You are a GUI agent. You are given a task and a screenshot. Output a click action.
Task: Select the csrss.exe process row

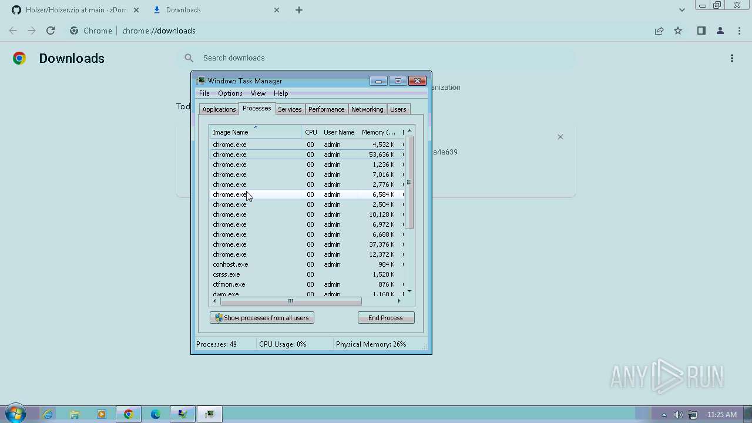point(307,274)
